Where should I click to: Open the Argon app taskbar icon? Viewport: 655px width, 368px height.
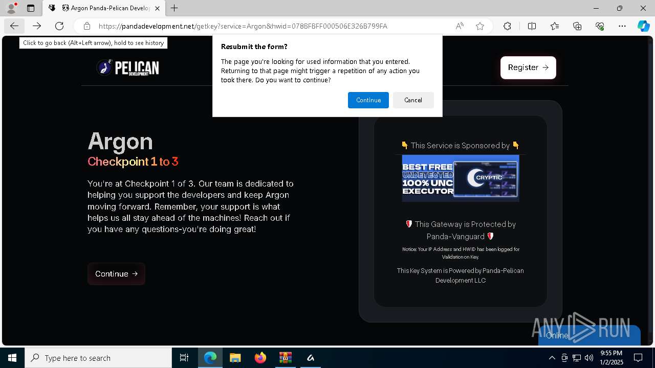[311, 358]
